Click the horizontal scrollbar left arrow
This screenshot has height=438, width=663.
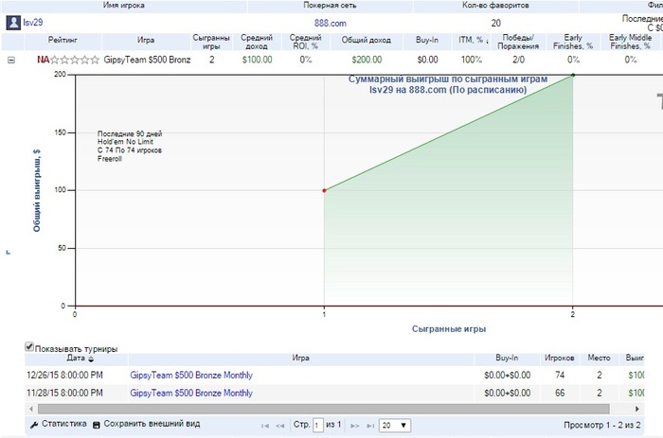(31, 409)
